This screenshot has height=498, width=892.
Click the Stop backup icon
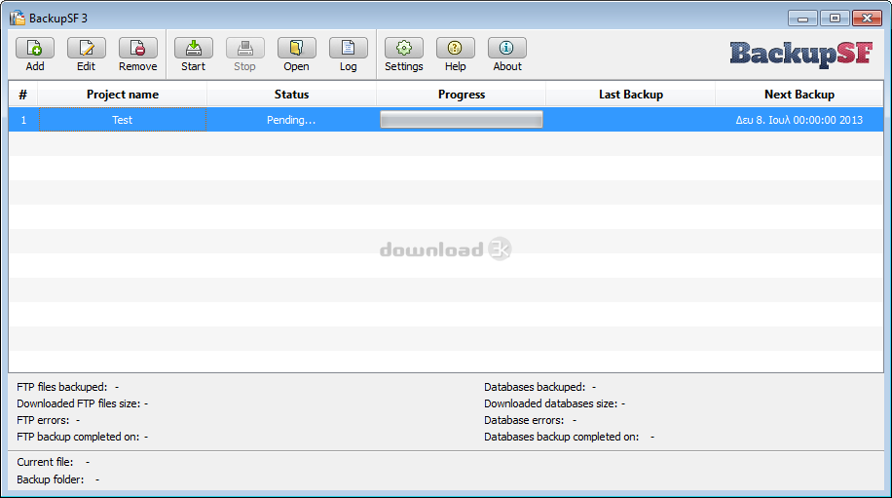click(x=244, y=48)
